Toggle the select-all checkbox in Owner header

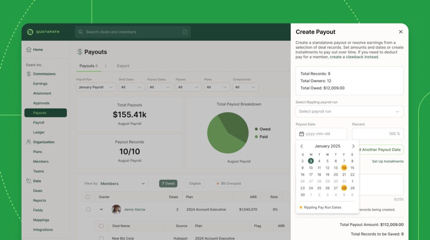click(88, 197)
